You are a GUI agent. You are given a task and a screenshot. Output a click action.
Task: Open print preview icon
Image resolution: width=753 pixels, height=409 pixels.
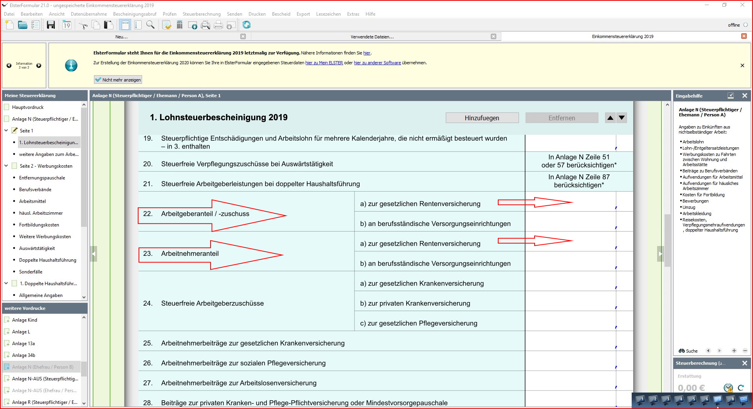tap(205, 25)
